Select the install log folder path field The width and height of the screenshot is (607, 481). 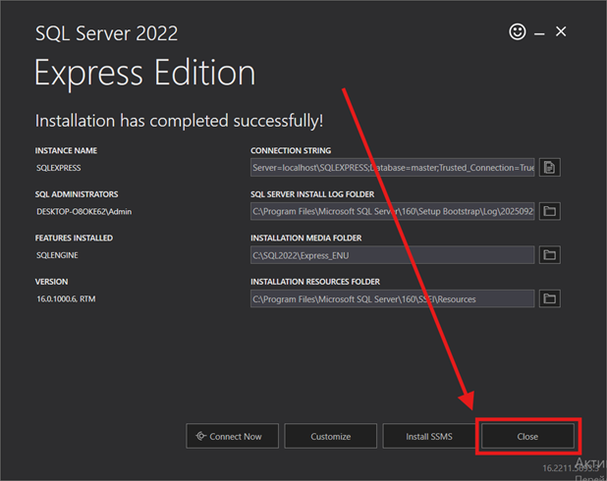pyautogui.click(x=393, y=211)
